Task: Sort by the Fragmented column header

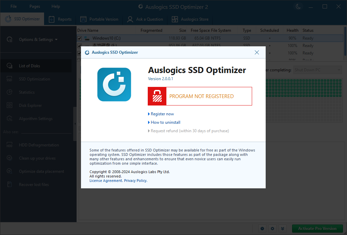Action: pos(151,30)
